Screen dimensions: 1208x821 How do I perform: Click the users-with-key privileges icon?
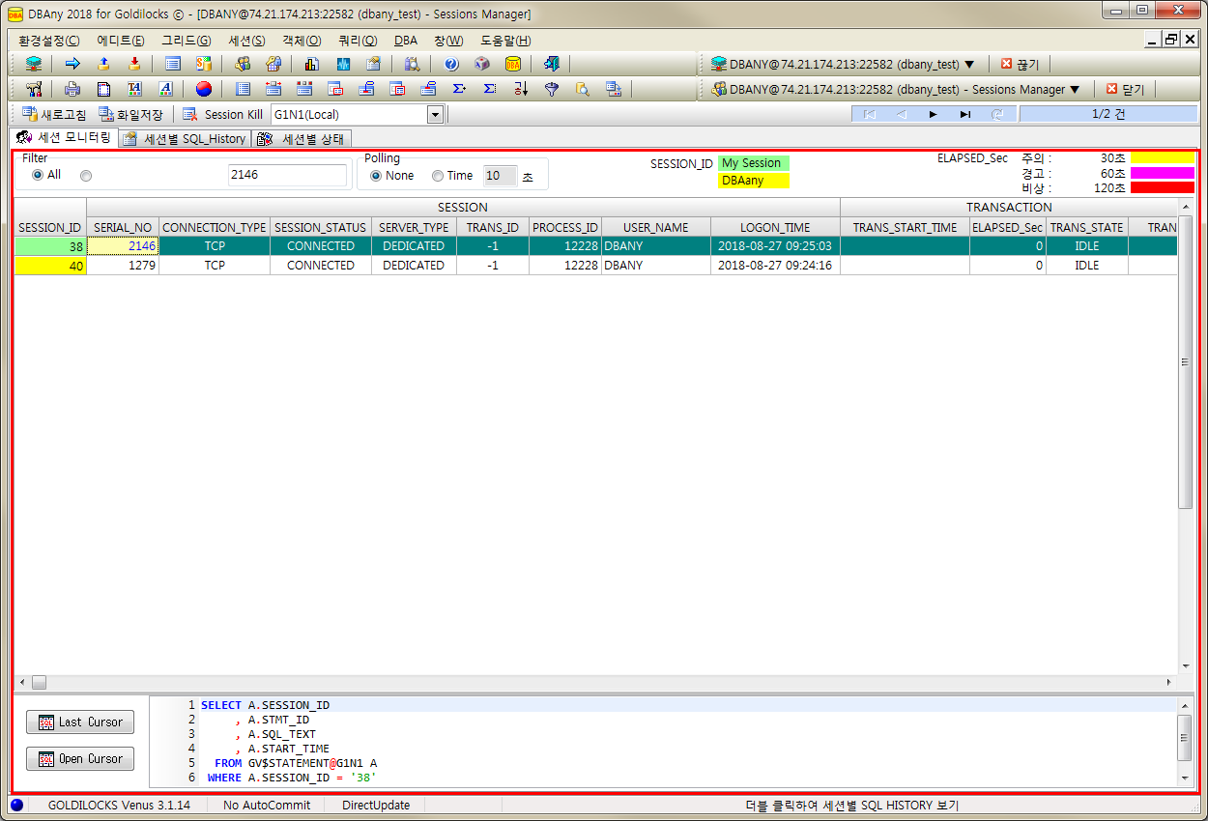tap(273, 64)
